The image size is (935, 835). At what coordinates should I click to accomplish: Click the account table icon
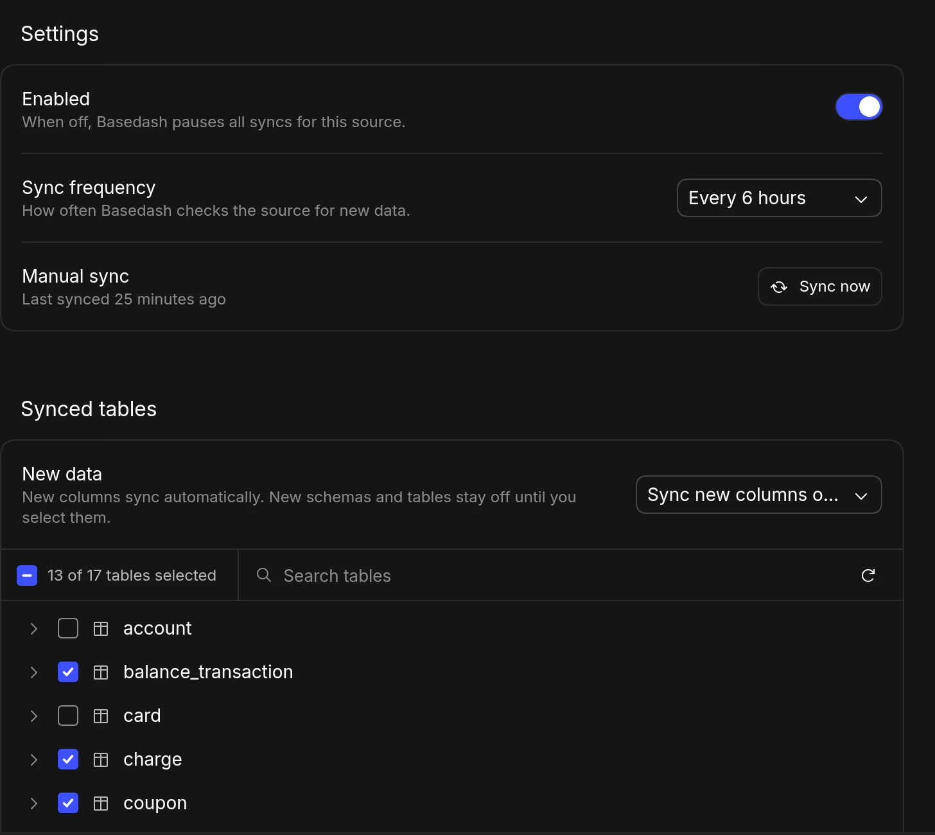click(x=101, y=629)
